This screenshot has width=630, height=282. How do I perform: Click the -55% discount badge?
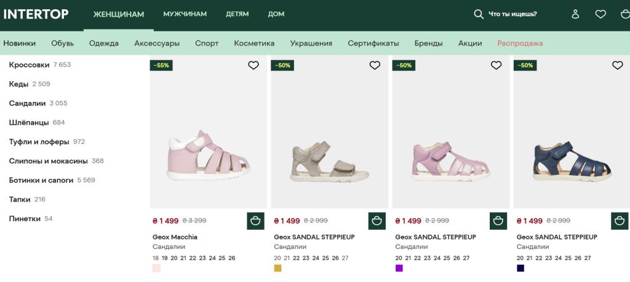[161, 65]
